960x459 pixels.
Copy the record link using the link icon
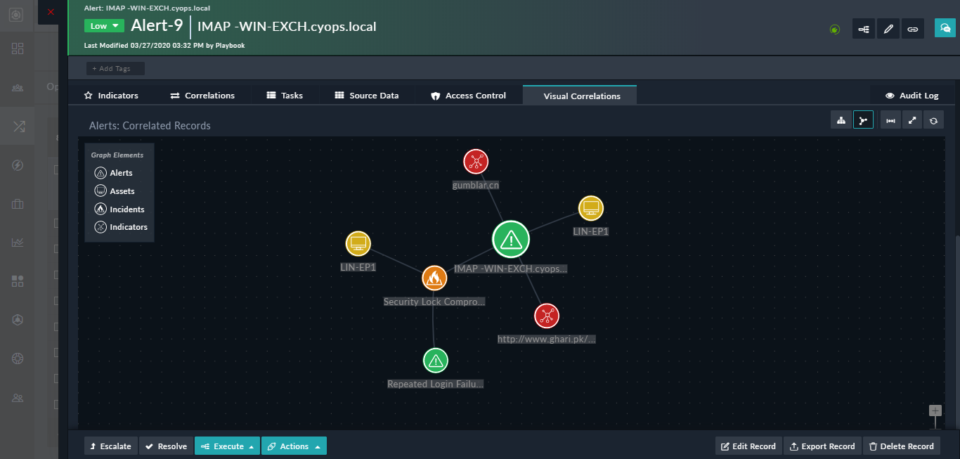(912, 29)
